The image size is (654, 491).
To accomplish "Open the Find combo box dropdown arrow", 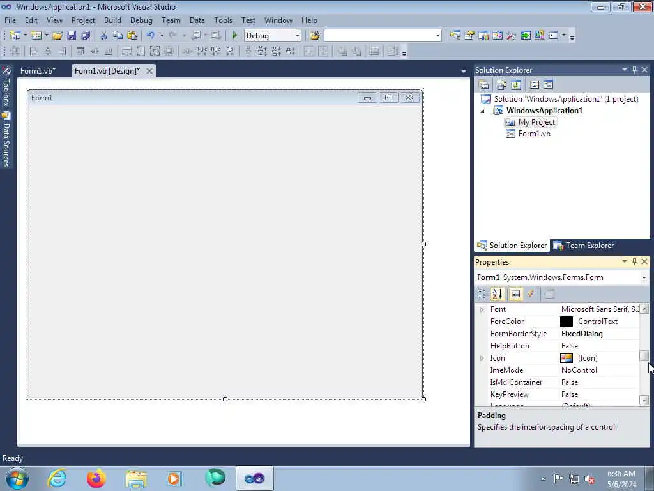I will (x=438, y=36).
